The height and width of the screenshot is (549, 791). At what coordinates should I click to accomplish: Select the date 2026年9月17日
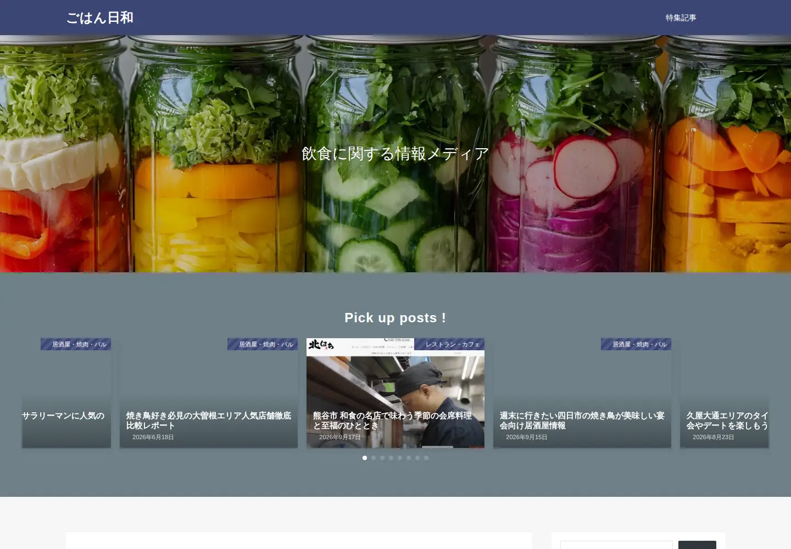pos(340,437)
